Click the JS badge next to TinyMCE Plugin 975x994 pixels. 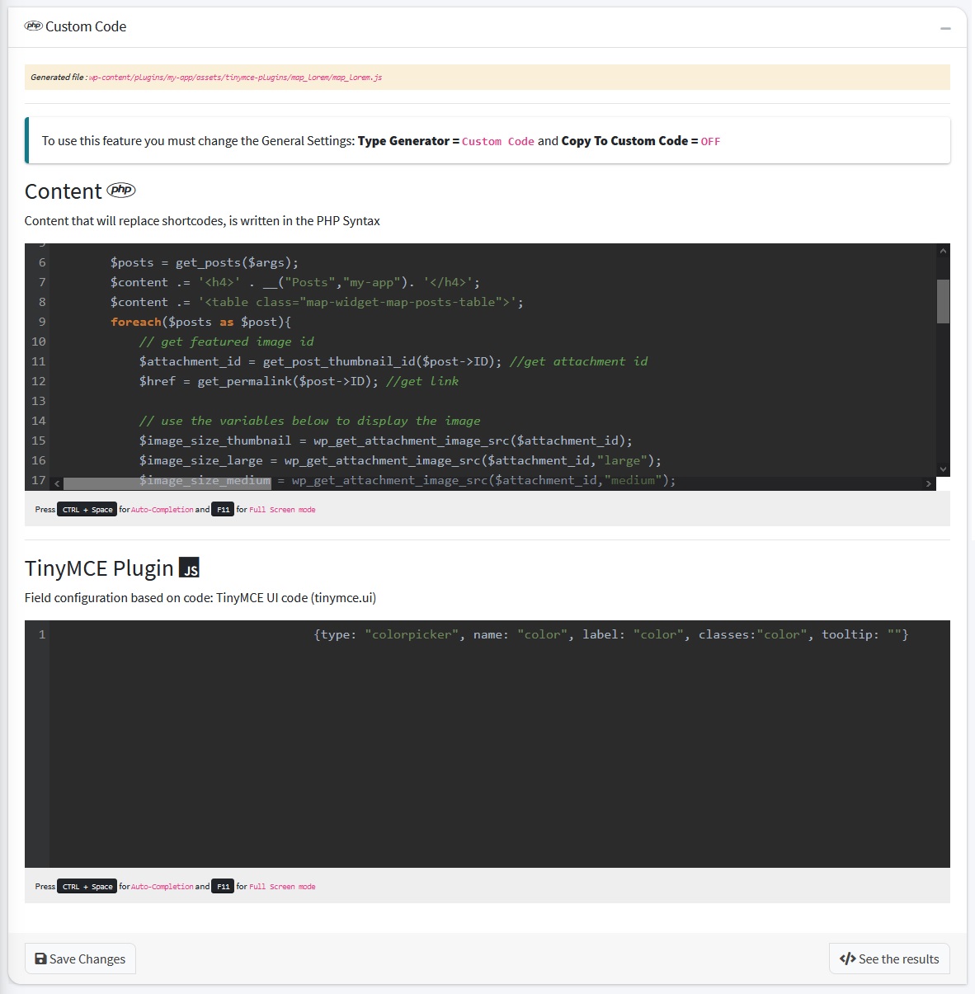[x=189, y=568]
